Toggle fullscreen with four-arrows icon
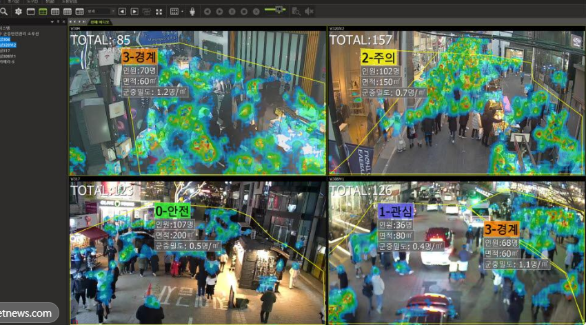586x325 pixels. tap(159, 12)
